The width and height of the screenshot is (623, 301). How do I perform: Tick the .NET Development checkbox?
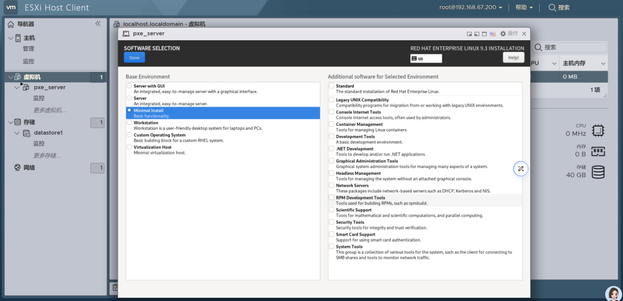[331, 149]
